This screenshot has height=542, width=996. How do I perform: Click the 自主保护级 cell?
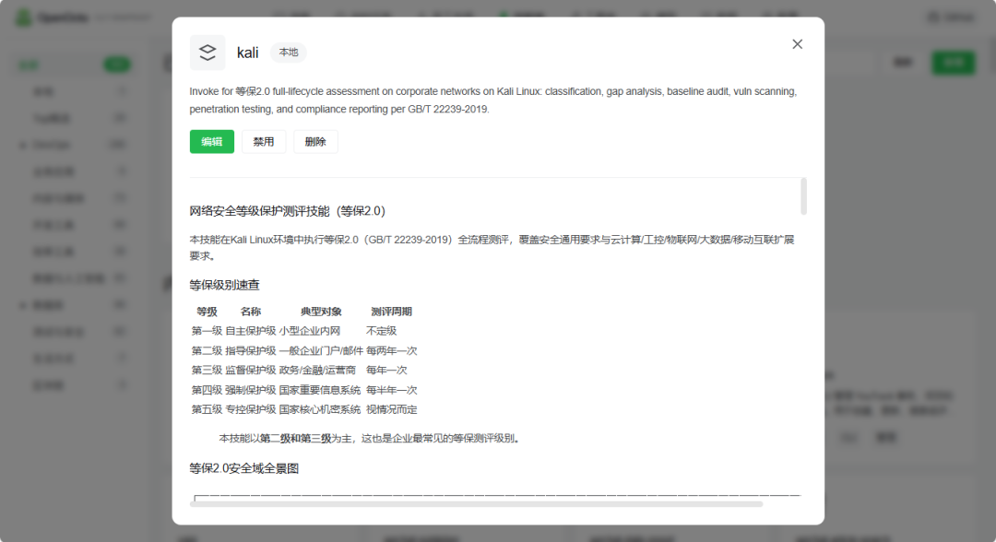pyautogui.click(x=251, y=331)
